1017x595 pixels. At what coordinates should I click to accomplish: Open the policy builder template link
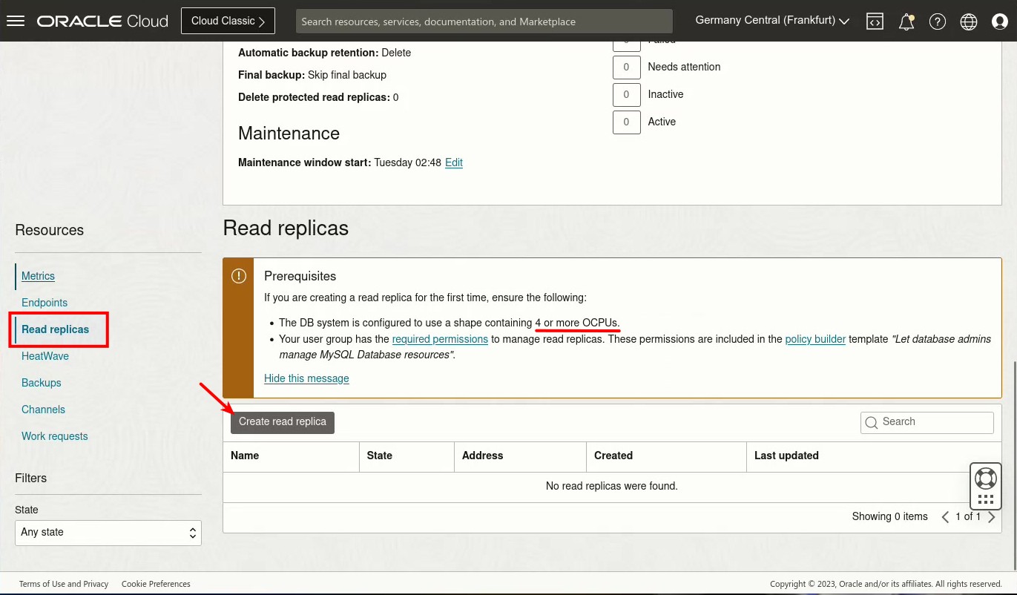coord(815,339)
